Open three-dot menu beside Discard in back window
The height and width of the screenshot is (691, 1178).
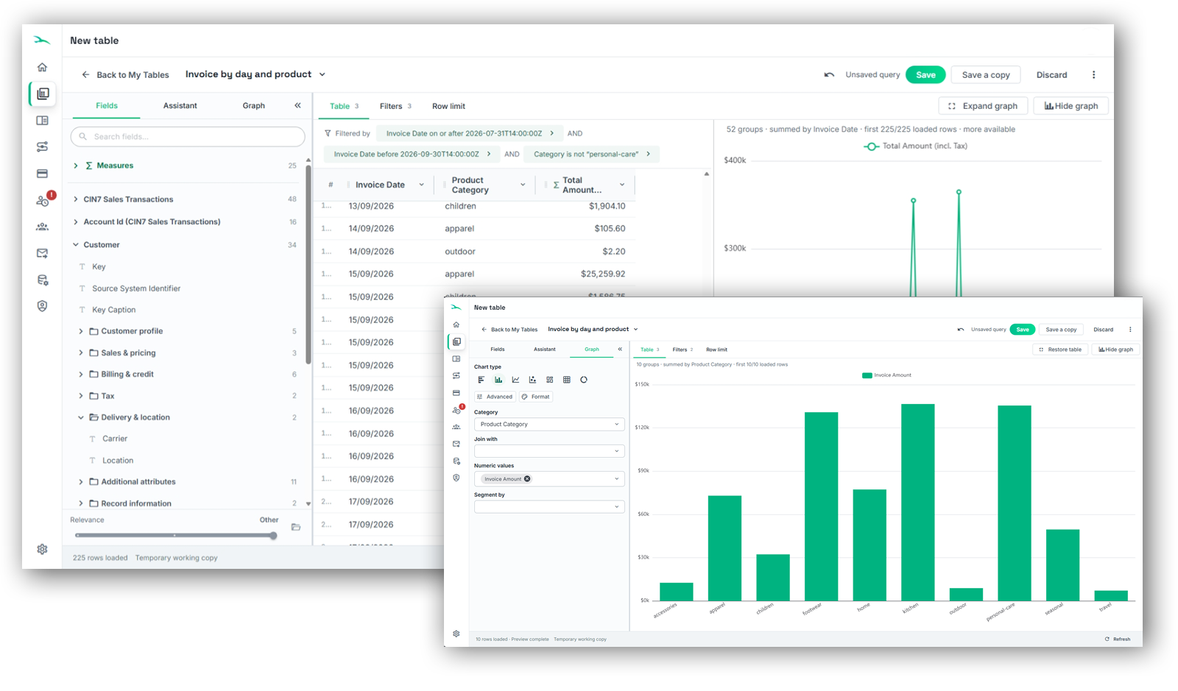tap(1093, 74)
